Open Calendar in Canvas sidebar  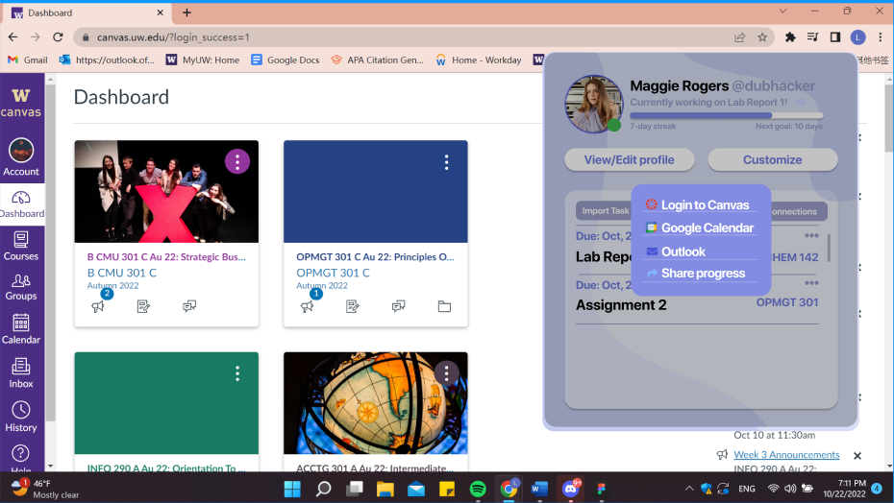point(21,329)
